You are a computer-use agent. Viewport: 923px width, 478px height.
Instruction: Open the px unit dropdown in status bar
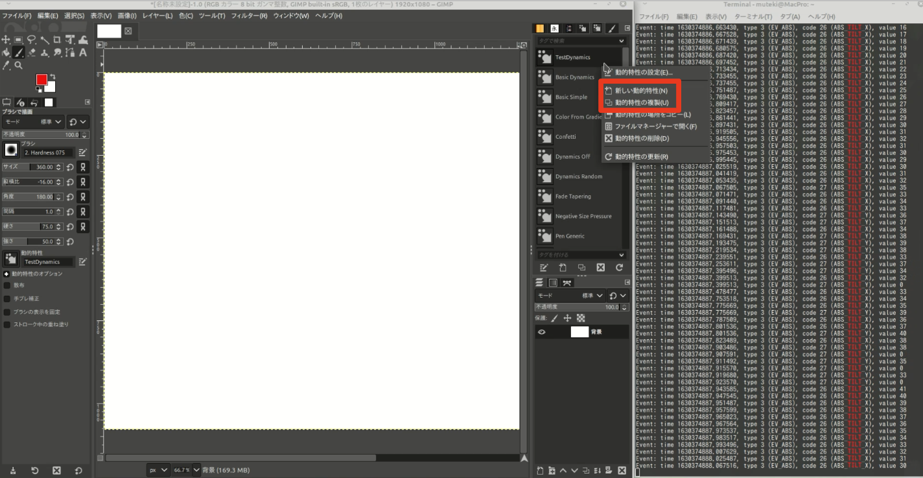159,470
